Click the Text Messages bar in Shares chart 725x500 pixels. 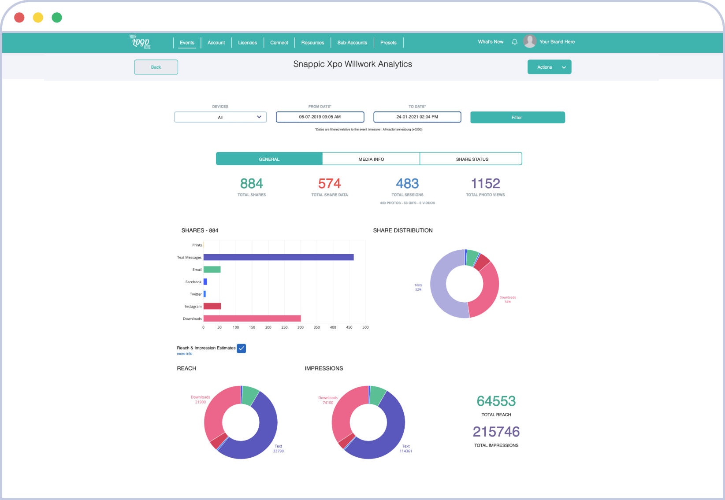[279, 257]
